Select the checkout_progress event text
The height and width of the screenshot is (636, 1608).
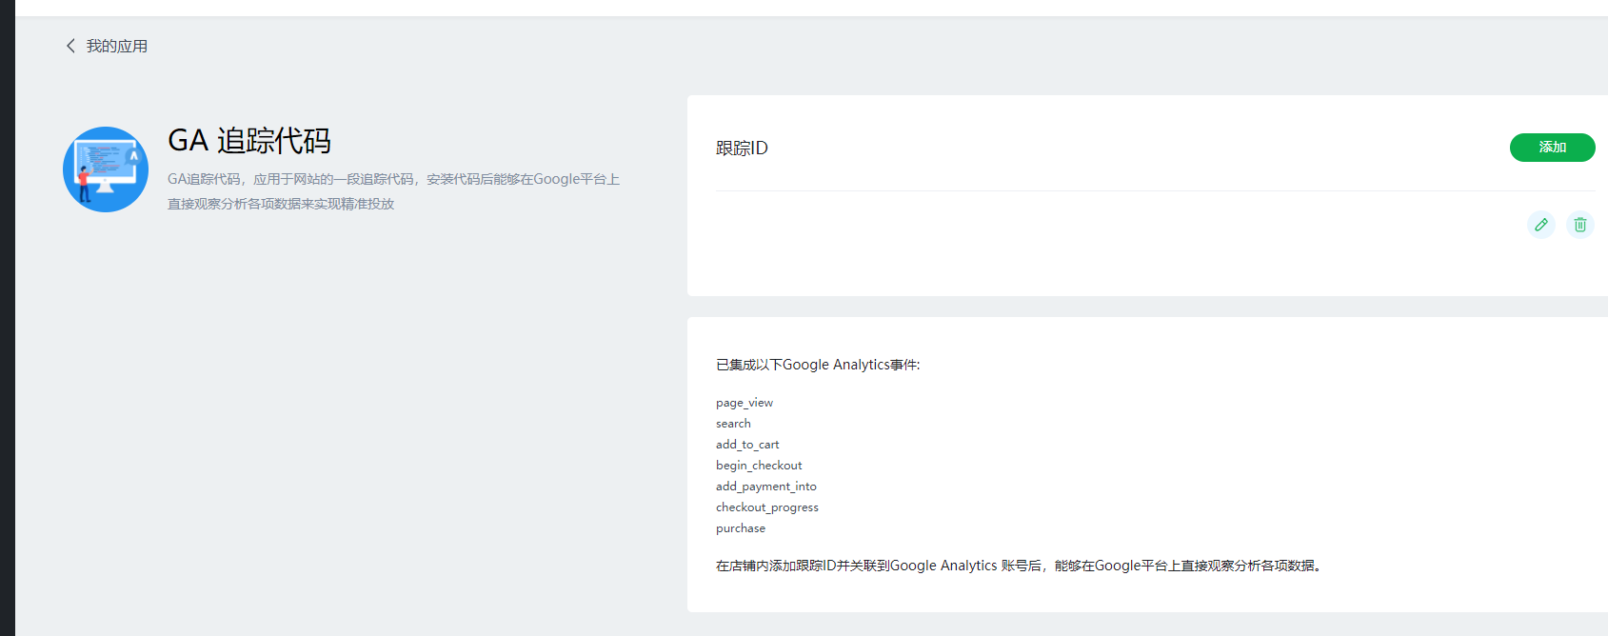[766, 507]
